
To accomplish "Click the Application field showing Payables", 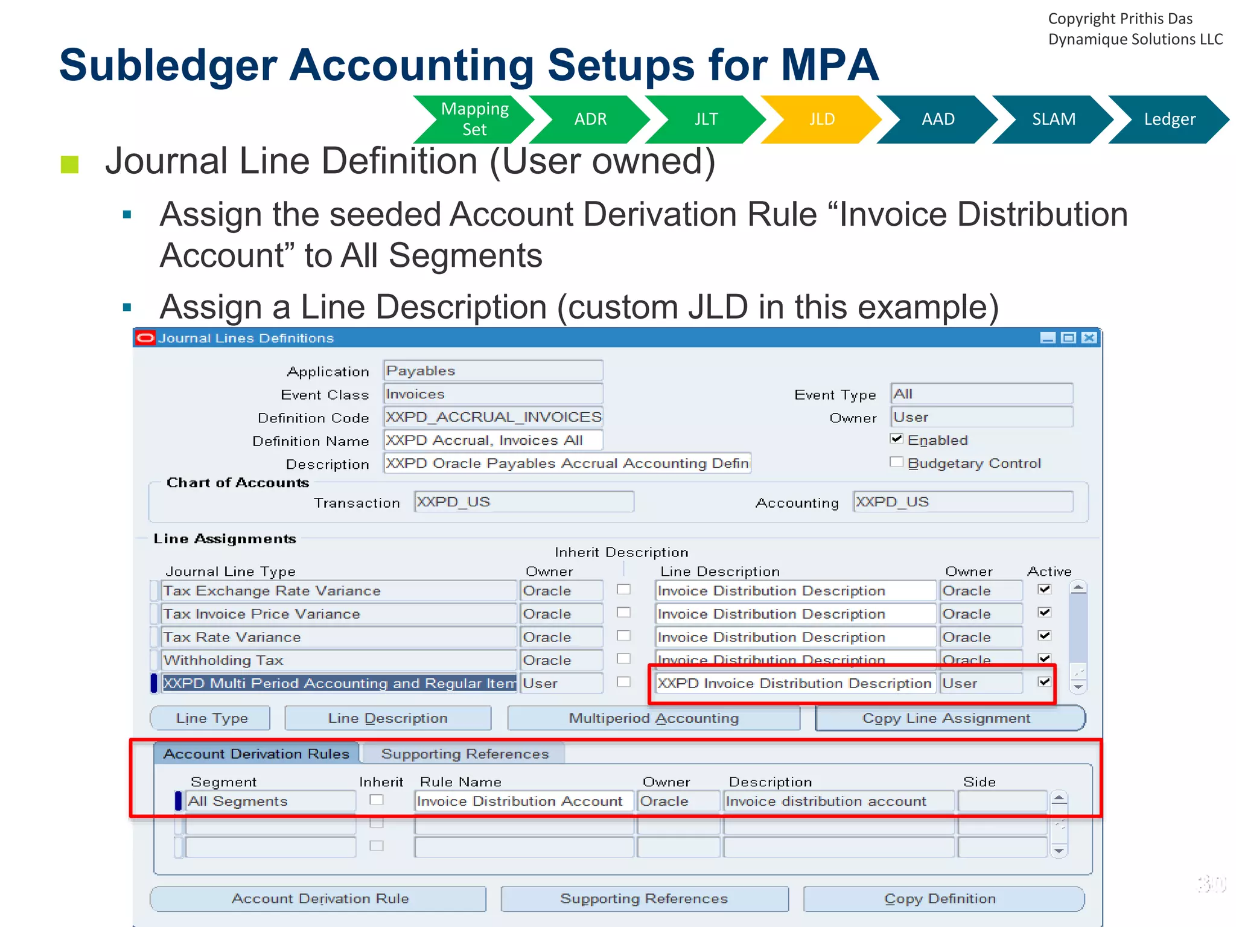I will pyautogui.click(x=493, y=371).
